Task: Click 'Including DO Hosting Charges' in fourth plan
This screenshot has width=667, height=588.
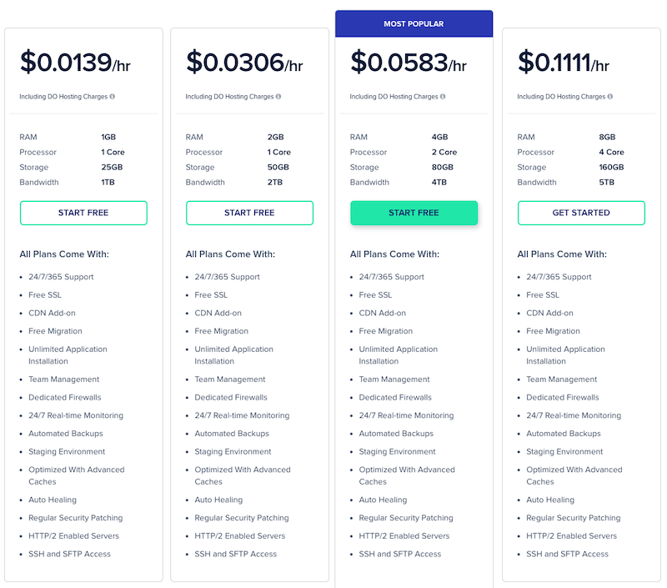Action: pos(561,97)
